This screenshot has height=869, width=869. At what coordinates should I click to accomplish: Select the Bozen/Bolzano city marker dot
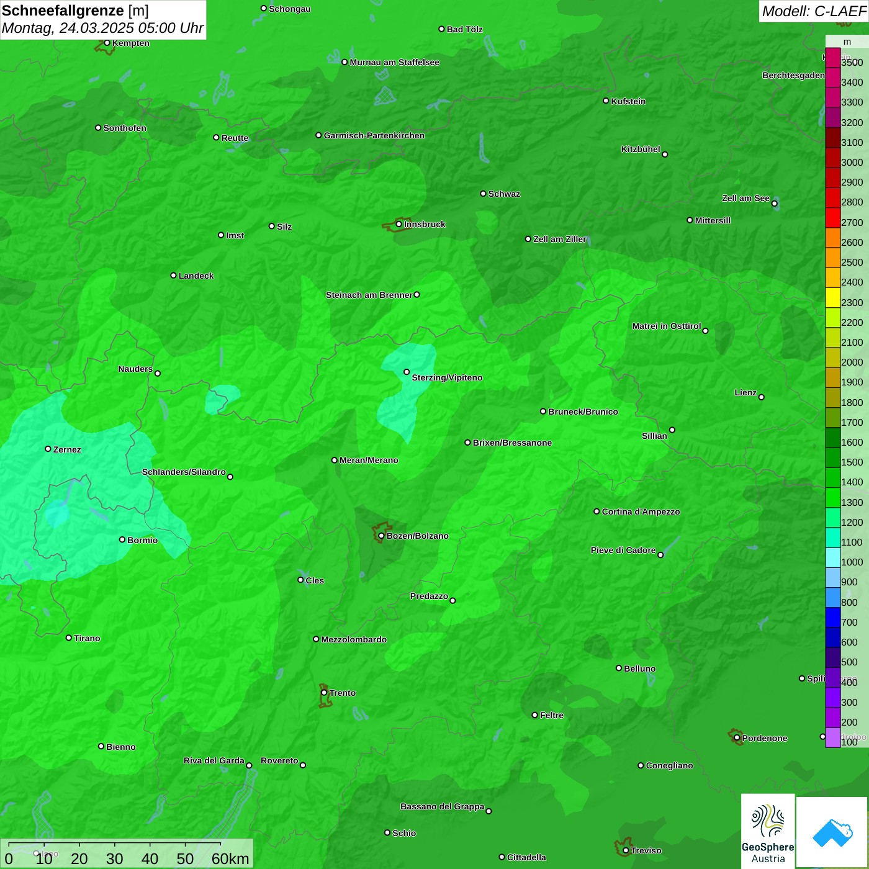point(381,536)
